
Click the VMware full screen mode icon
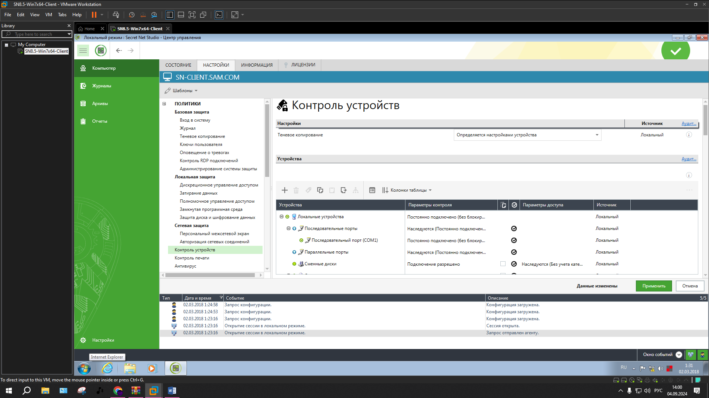(x=192, y=15)
